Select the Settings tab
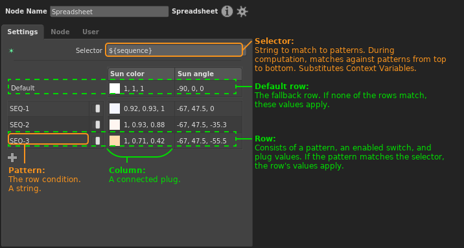This screenshot has height=248, width=464. pos(23,32)
